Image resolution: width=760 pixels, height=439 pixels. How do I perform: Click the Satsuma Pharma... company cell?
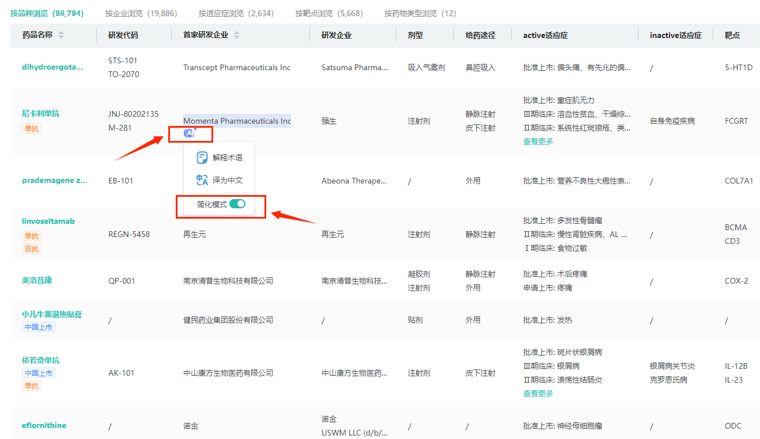(354, 67)
